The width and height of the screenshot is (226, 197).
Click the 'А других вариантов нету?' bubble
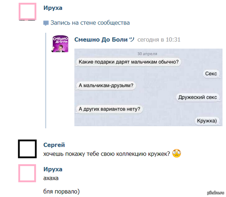[110, 109]
